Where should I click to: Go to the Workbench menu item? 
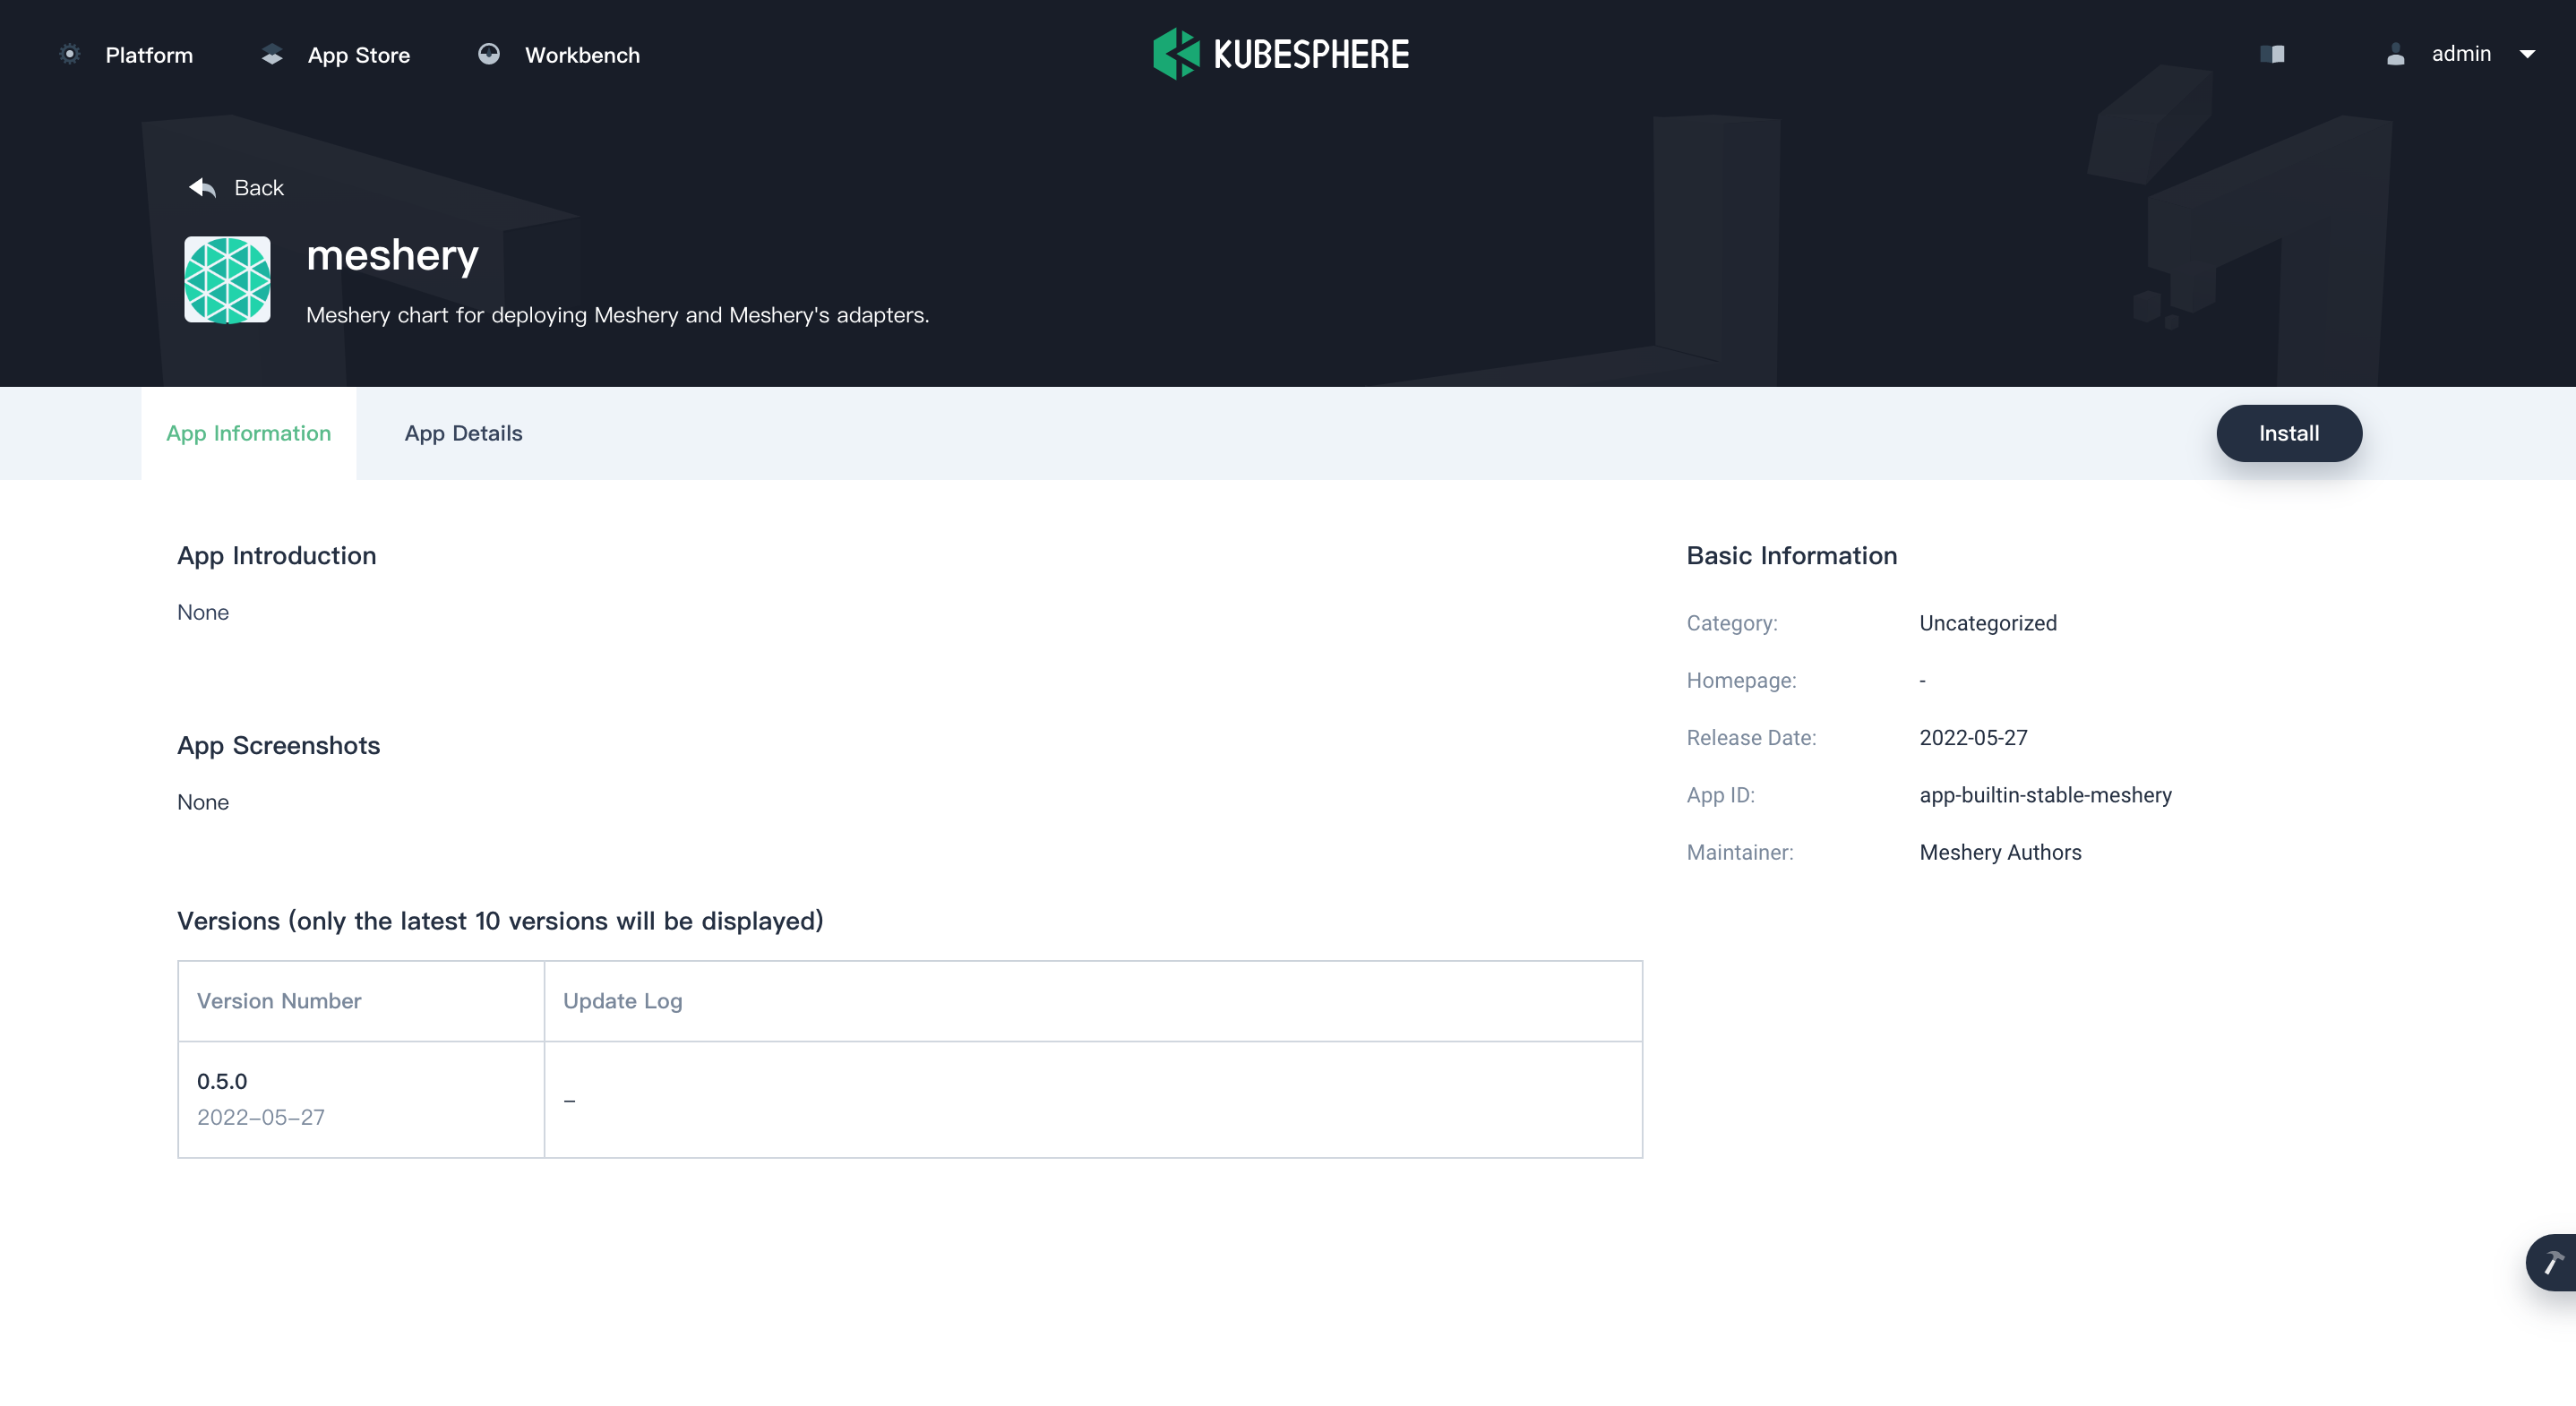click(582, 55)
